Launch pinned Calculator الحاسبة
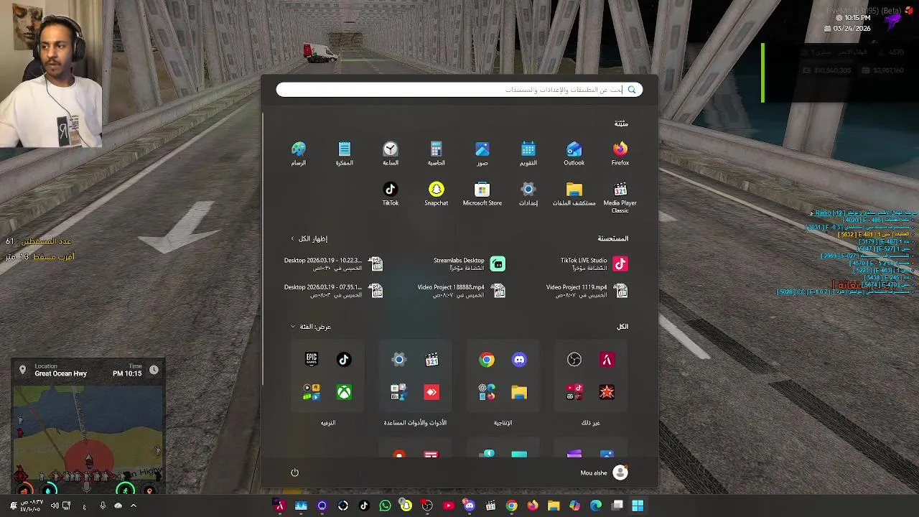The width and height of the screenshot is (919, 517). (436, 154)
